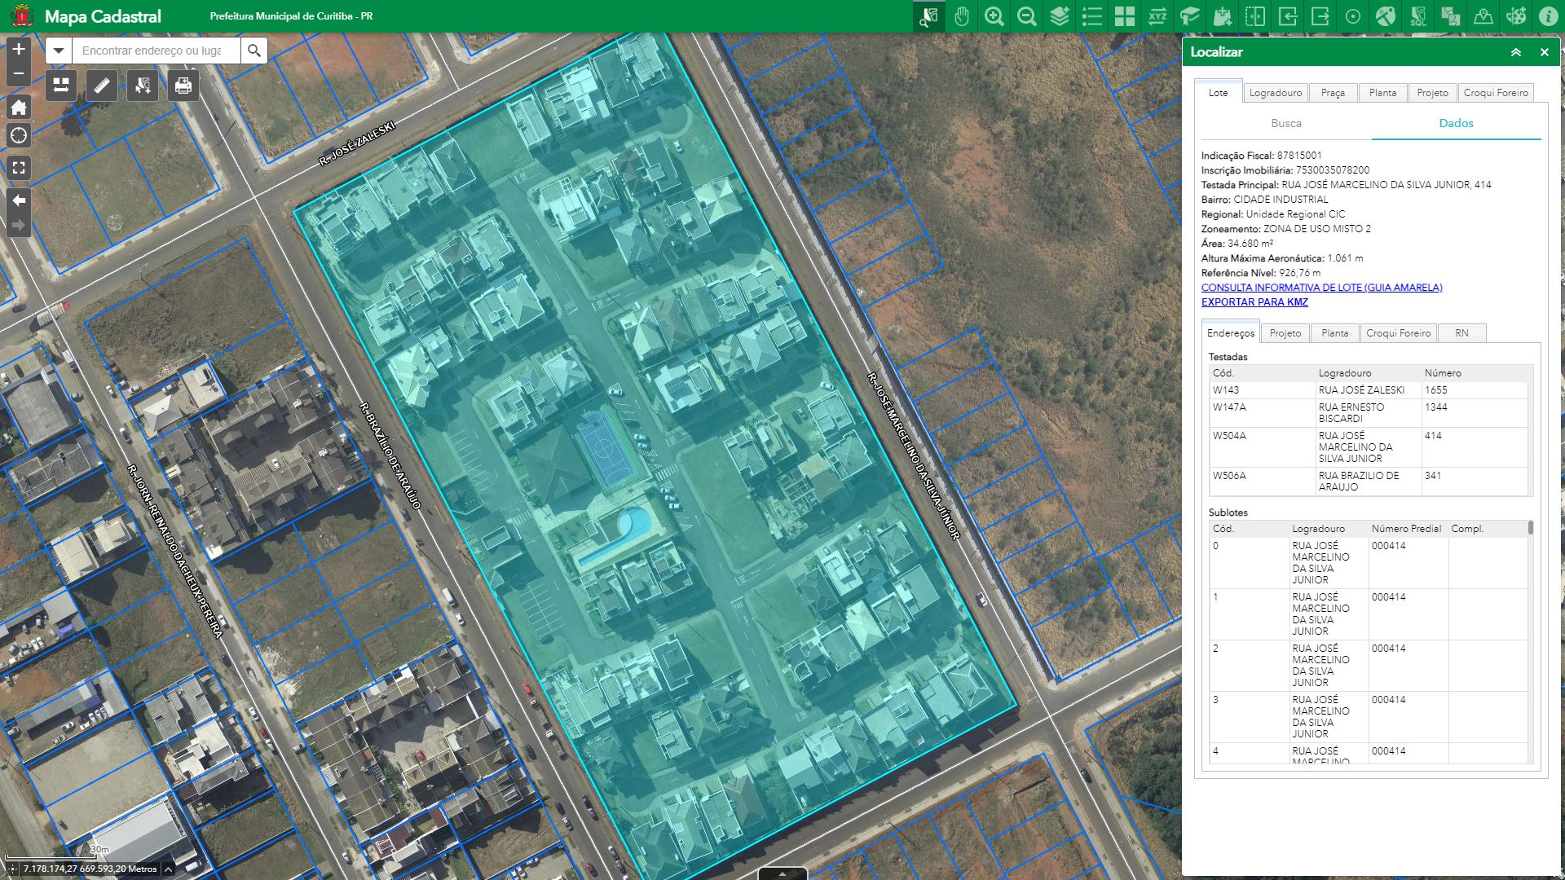Open the search source dropdown arrow
Image resolution: width=1565 pixels, height=880 pixels.
59,51
